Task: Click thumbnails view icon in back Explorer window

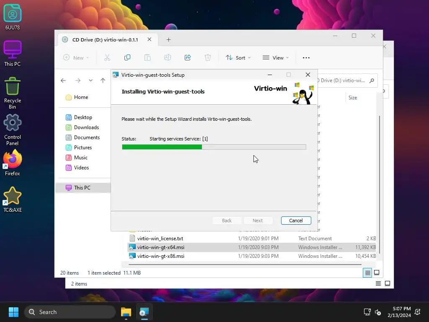Action: pyautogui.click(x=388, y=283)
